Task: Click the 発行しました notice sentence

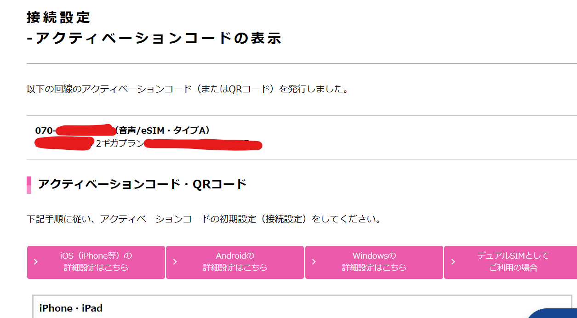Action: [x=188, y=89]
